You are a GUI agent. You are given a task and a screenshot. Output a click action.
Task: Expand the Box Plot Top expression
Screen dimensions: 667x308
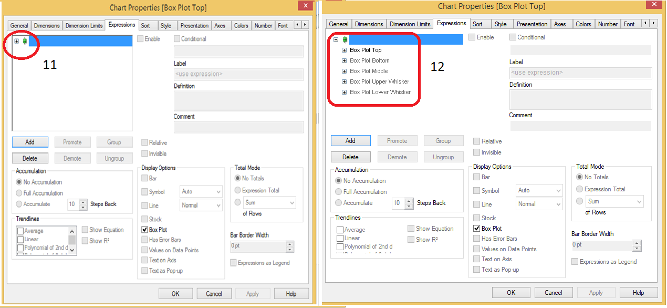tap(345, 50)
